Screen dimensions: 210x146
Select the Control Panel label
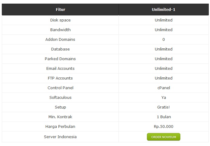pos(60,88)
